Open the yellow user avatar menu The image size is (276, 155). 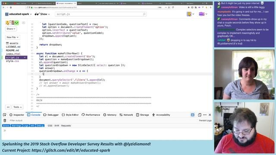tap(191, 14)
